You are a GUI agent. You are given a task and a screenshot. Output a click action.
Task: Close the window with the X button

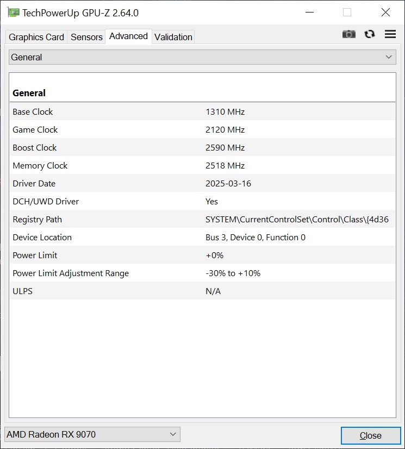(385, 13)
